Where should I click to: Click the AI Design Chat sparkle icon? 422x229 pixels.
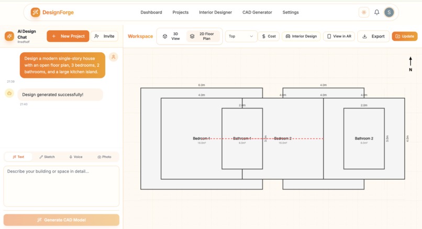(x=9, y=36)
